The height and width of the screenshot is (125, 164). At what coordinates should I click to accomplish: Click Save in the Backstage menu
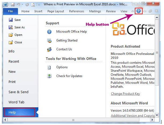click(x=14, y=20)
